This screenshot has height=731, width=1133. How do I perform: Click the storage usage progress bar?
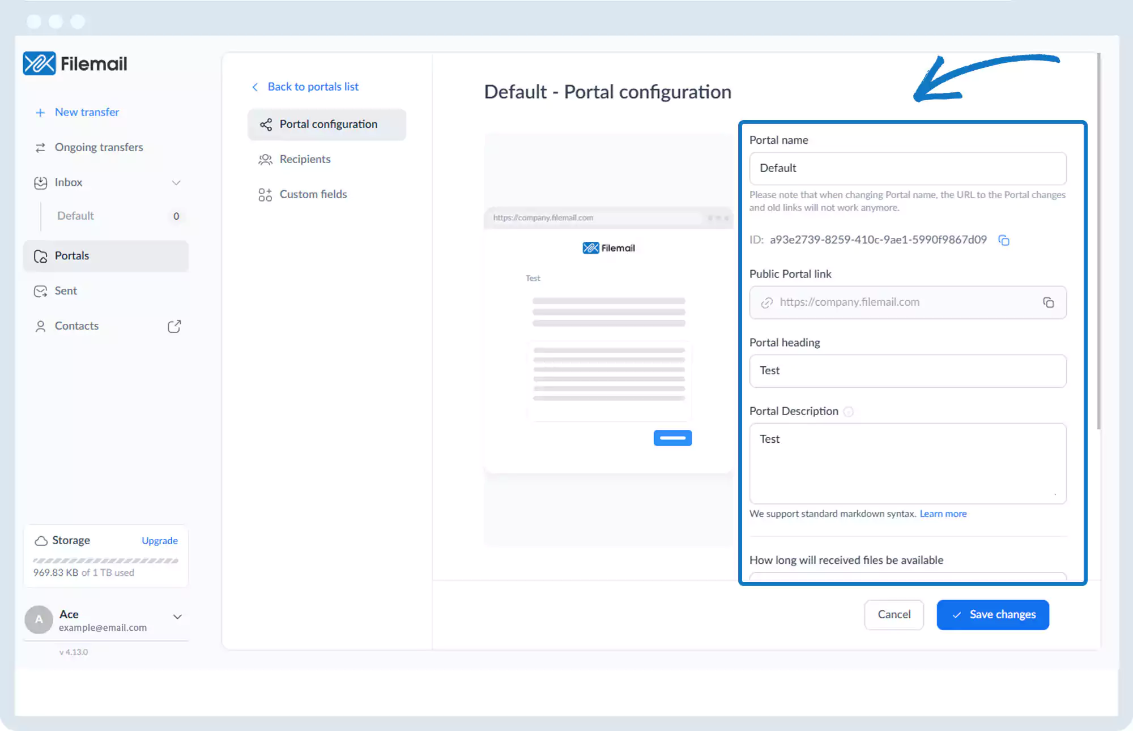click(105, 561)
